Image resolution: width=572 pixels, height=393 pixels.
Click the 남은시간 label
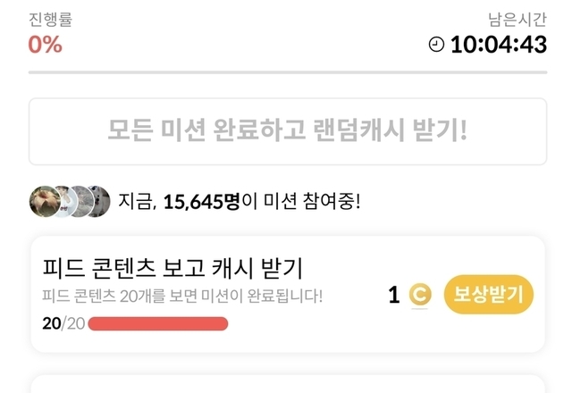click(517, 21)
